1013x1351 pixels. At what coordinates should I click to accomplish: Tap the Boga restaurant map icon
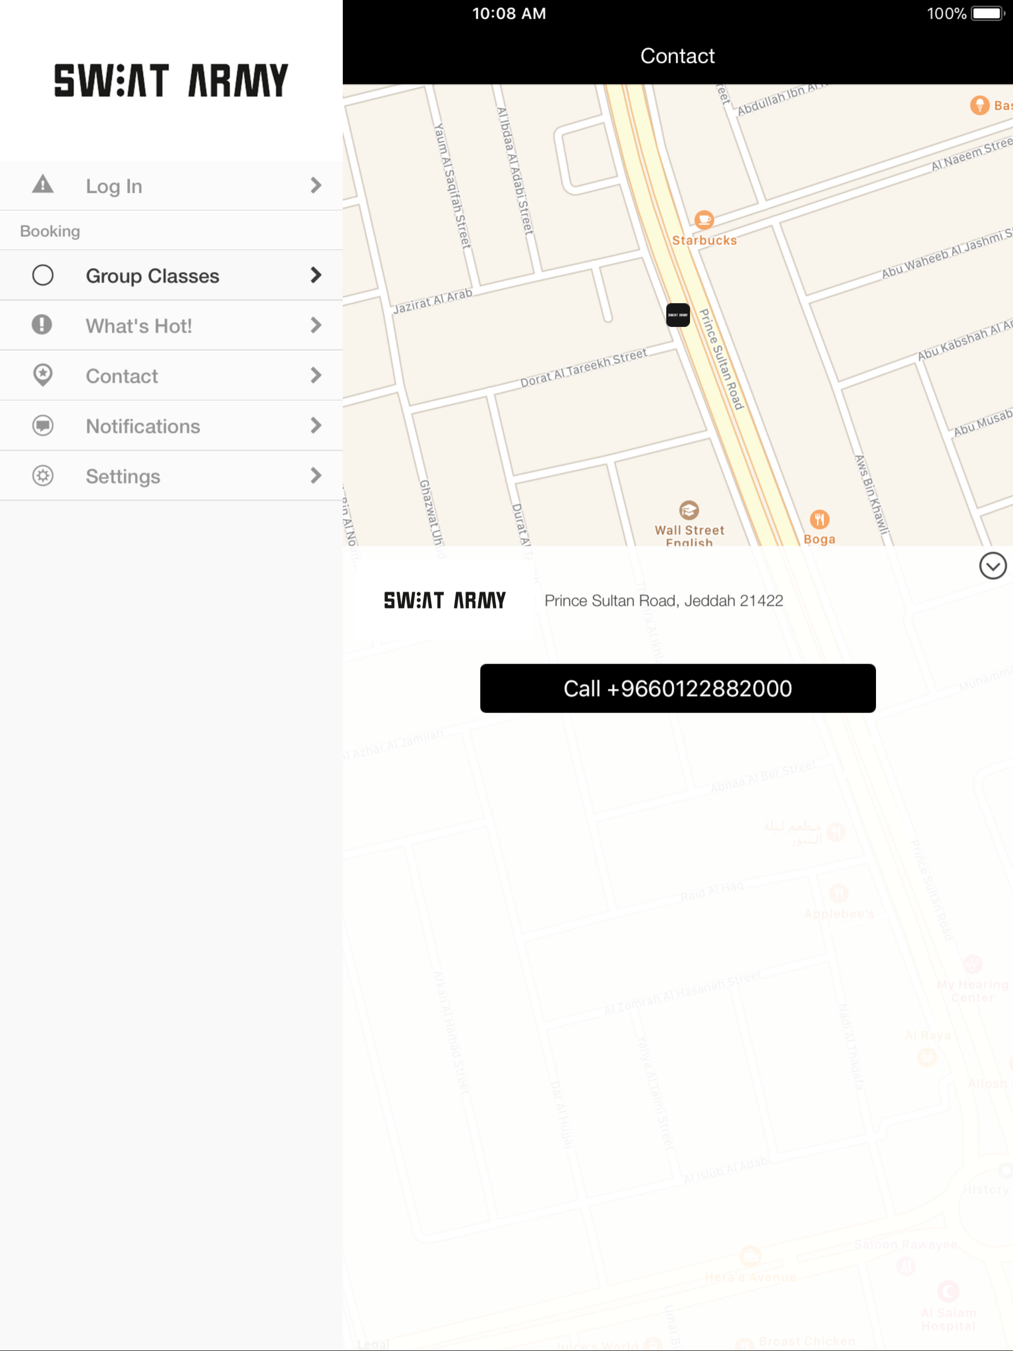click(x=819, y=520)
